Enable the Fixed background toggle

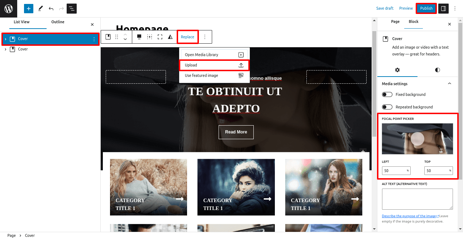point(387,94)
